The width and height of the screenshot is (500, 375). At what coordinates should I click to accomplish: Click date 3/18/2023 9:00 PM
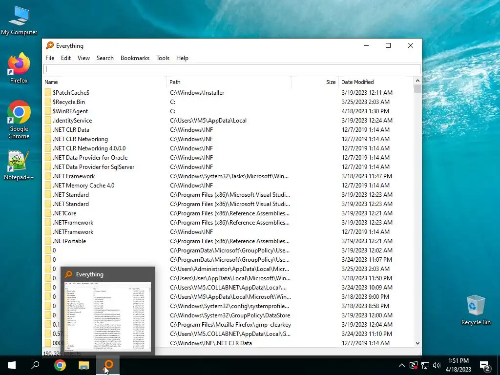pos(365,297)
